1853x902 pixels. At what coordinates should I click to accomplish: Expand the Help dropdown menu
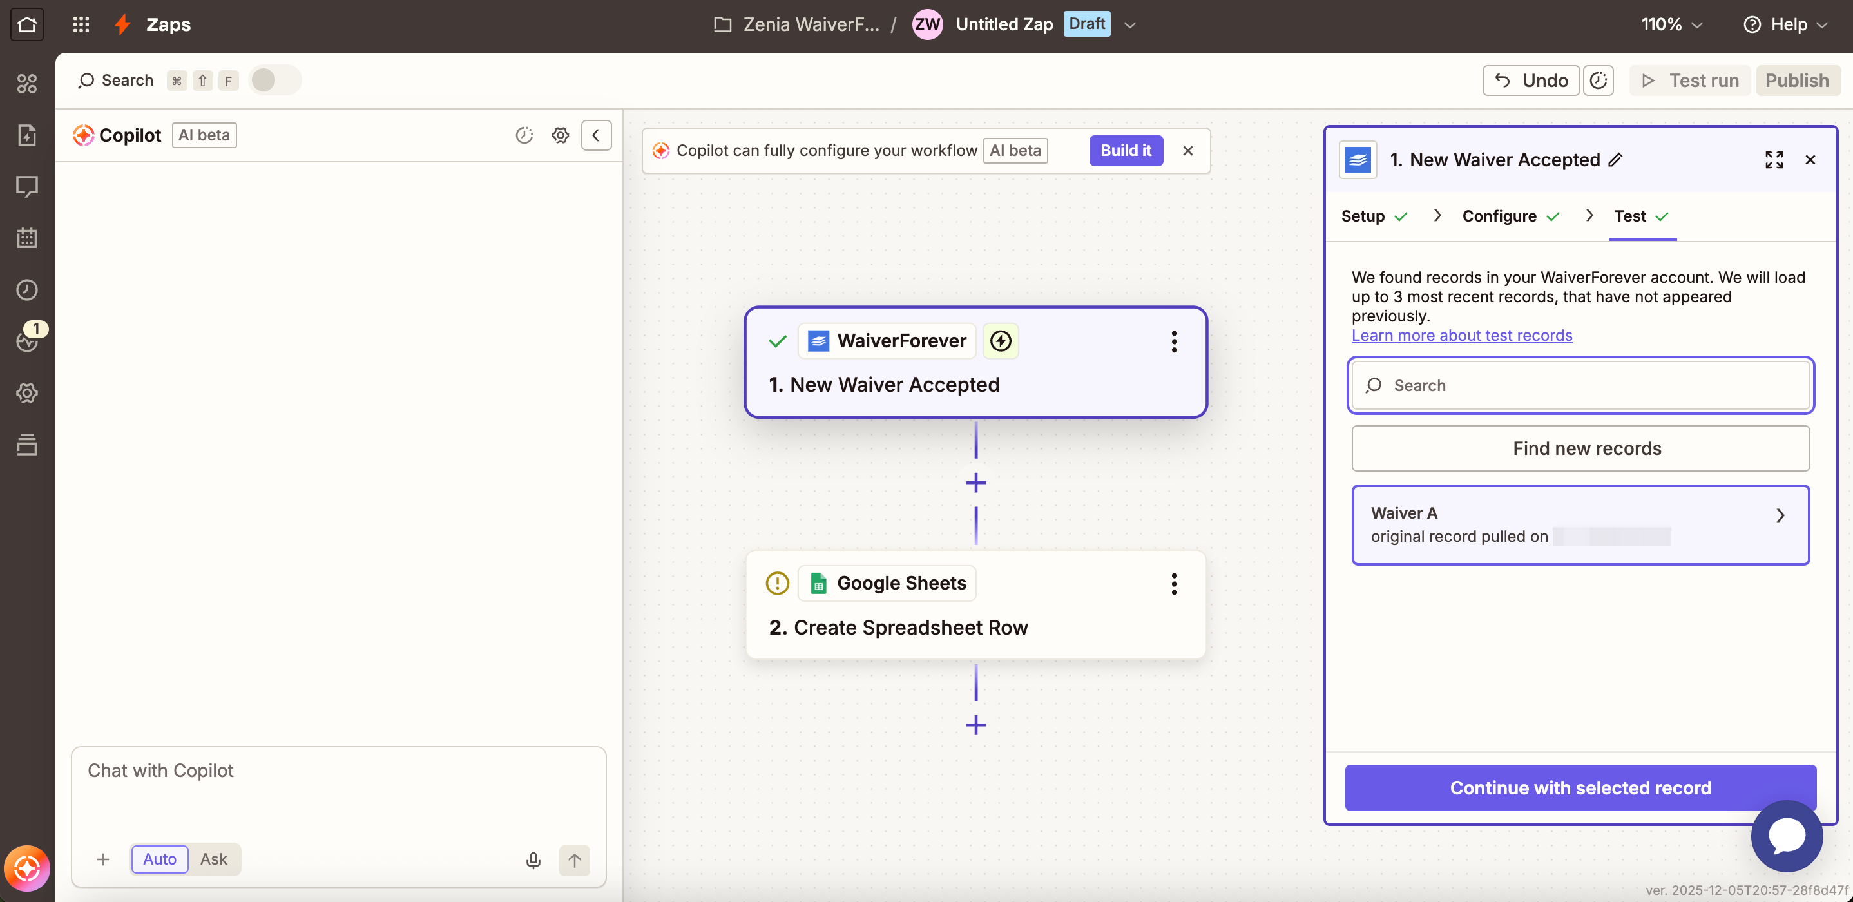coord(1786,24)
